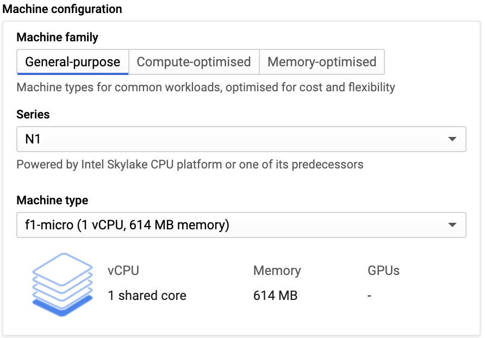Viewport: 485px width, 338px height.
Task: Click the Machine family label
Action: tap(58, 37)
